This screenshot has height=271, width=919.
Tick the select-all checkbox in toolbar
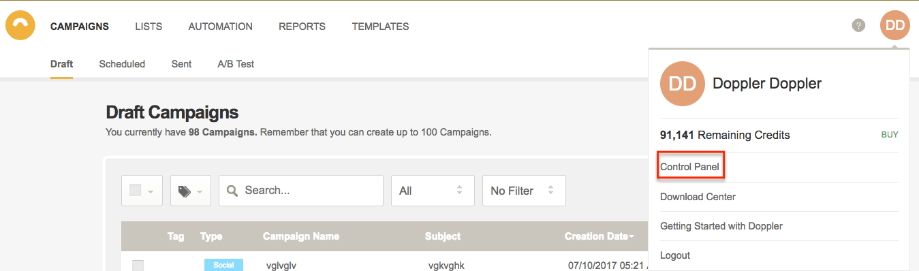[x=135, y=191]
